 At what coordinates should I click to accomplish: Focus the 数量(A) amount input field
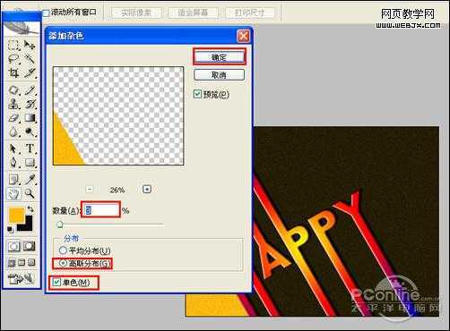click(x=100, y=210)
